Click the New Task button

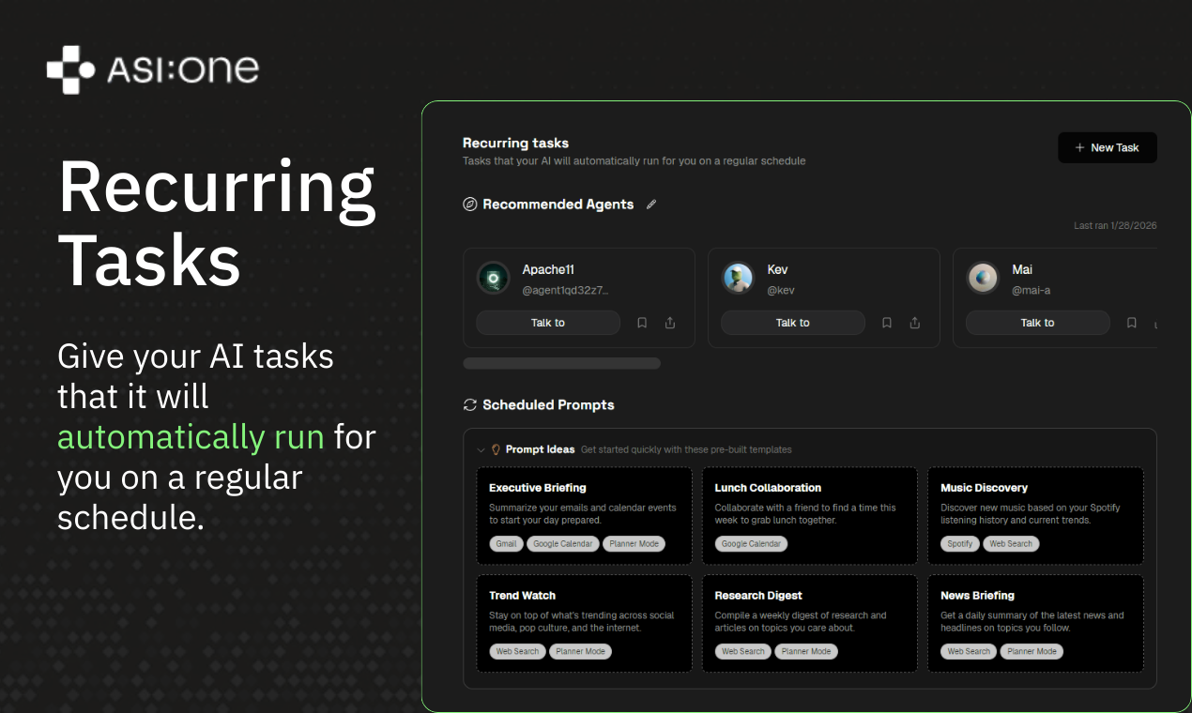pyautogui.click(x=1107, y=147)
